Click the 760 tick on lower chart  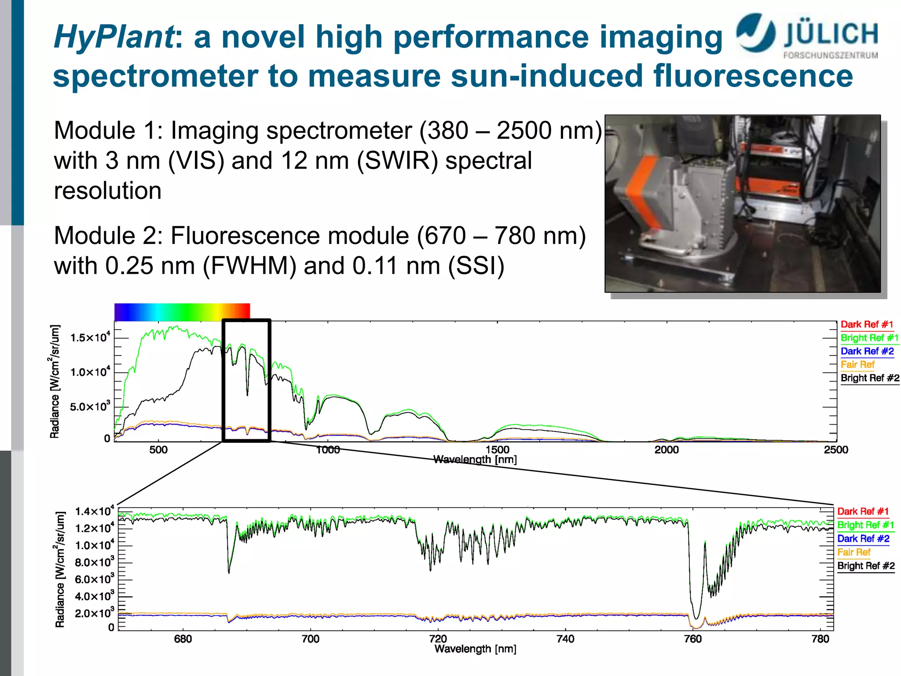point(693,639)
